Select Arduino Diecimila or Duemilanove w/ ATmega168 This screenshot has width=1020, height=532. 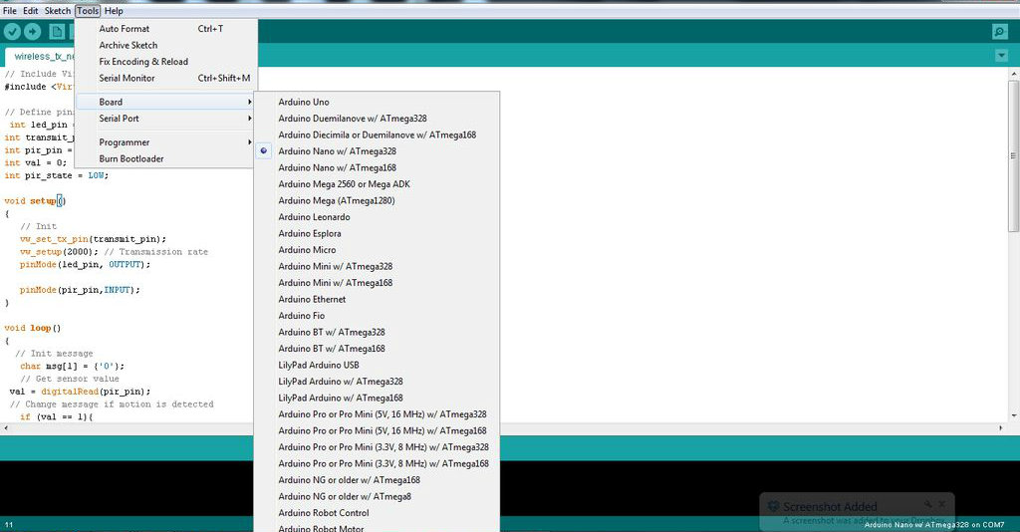pos(377,134)
